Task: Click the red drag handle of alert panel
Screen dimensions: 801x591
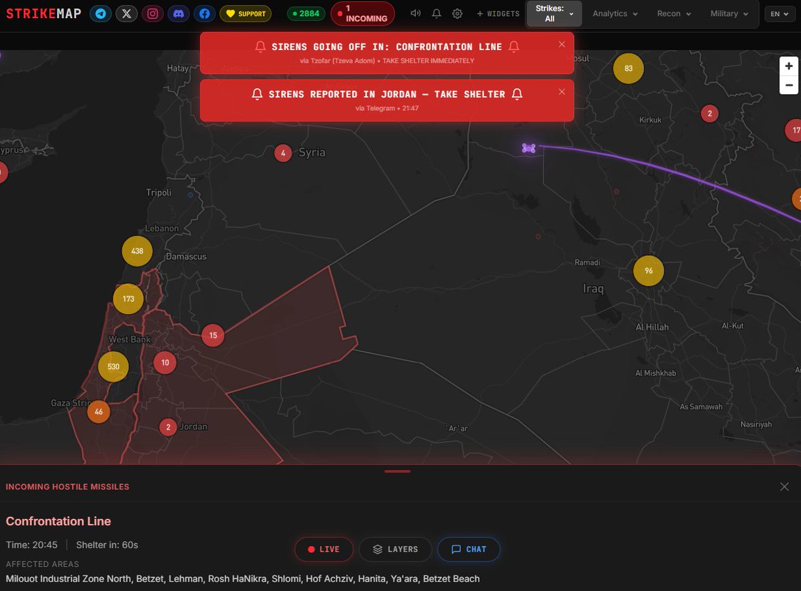Action: 398,471
